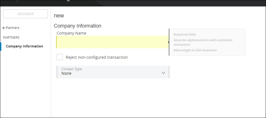Click the PARTNERS section heading
Viewport: 266px width, 118px height.
(x=11, y=37)
